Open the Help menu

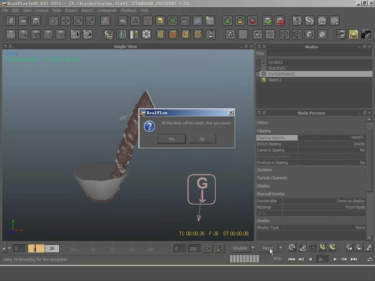coord(144,10)
